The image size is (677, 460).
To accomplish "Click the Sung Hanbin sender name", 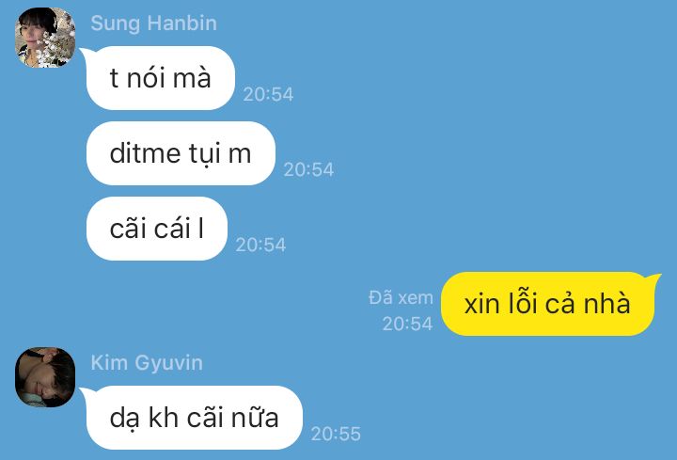I will click(153, 23).
